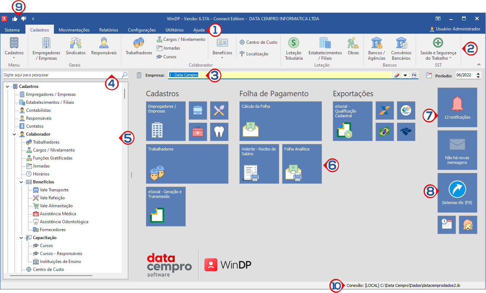This screenshot has height=293, width=486.
Task: Open the Sistemas dtc (F8) tile
Action: pos(457,192)
